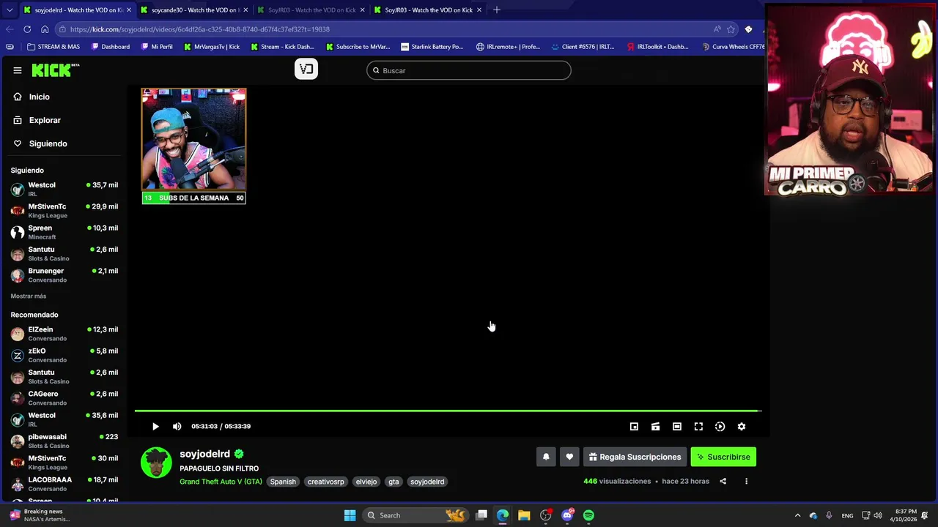Open Dashboard bookmark
Screen dimensions: 938x527
[111, 47]
